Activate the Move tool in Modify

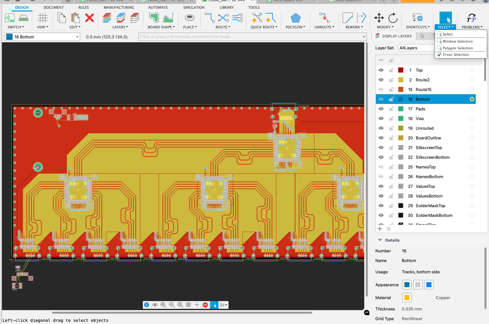click(x=379, y=18)
